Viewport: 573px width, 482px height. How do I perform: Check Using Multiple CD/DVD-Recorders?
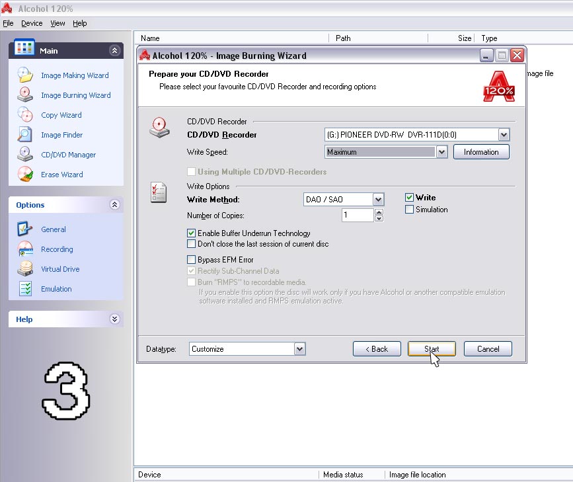point(191,171)
